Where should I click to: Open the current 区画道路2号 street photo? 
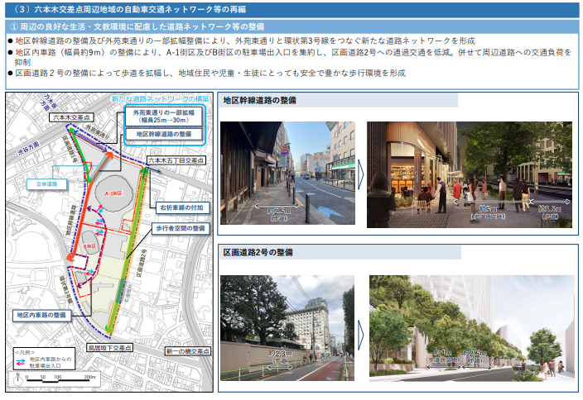[x=287, y=329]
